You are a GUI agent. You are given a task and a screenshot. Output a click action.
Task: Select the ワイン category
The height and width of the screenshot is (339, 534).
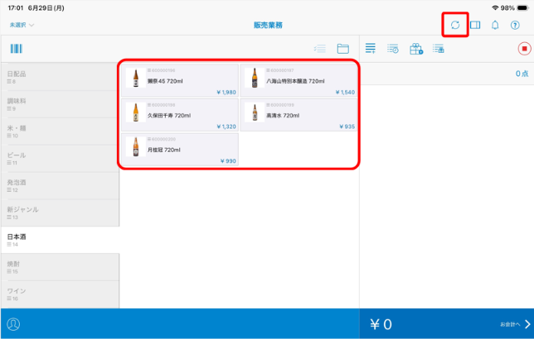(x=60, y=294)
